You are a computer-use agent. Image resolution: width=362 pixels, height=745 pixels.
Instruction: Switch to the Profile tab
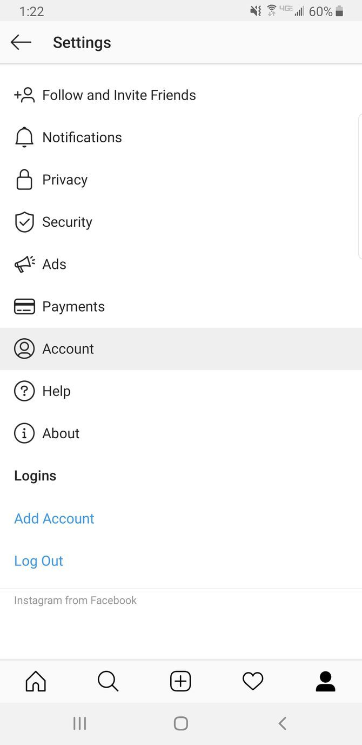(x=325, y=681)
